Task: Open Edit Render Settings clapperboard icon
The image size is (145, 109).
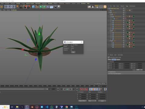Action: tap(29, 7)
